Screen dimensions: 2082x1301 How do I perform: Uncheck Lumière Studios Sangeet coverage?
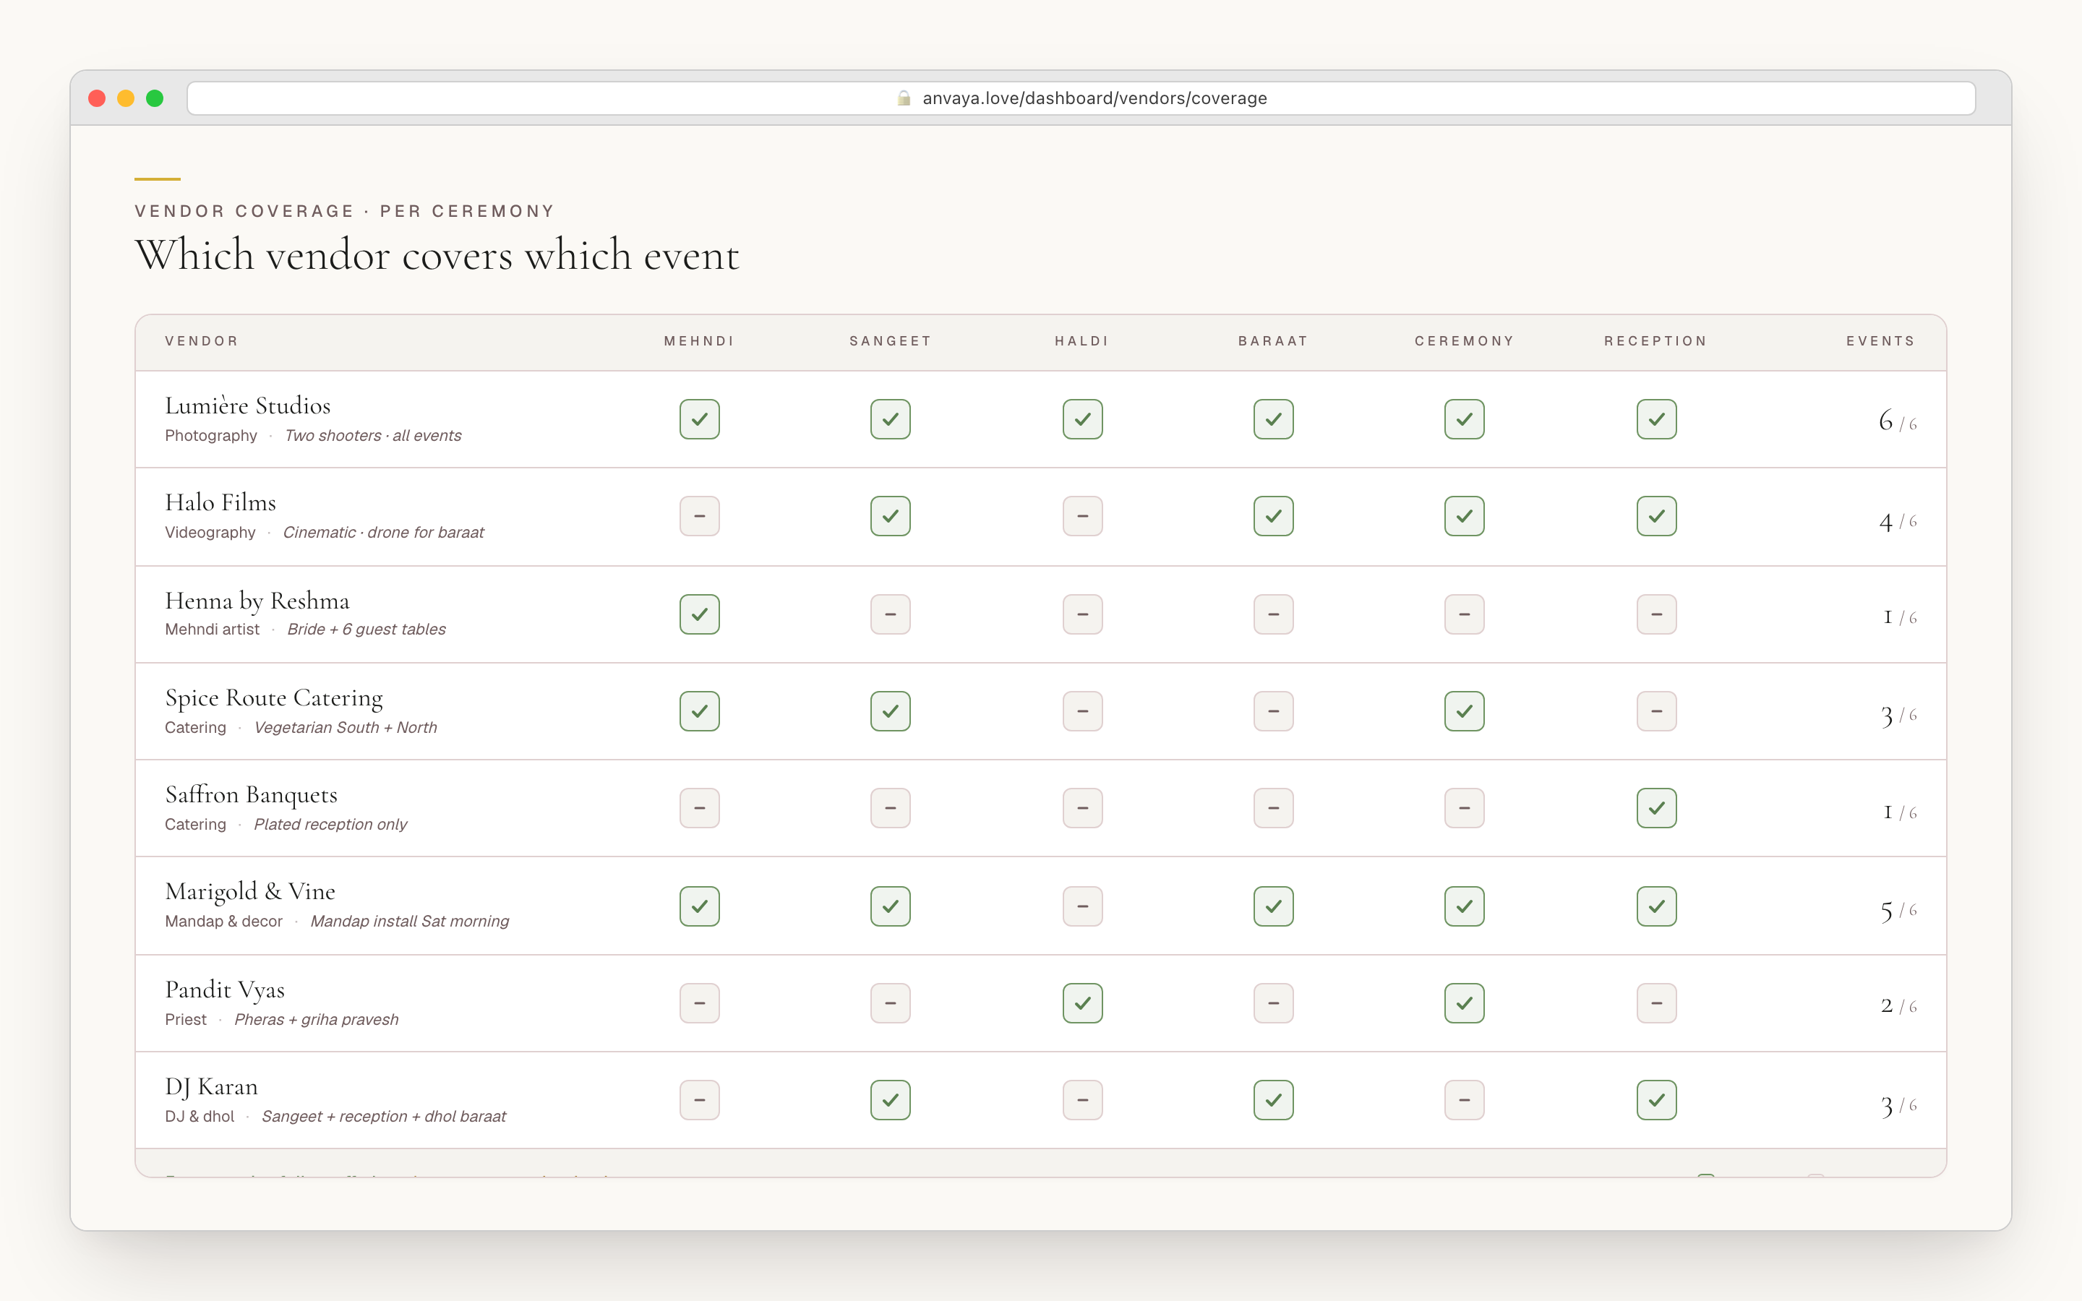pyautogui.click(x=891, y=419)
